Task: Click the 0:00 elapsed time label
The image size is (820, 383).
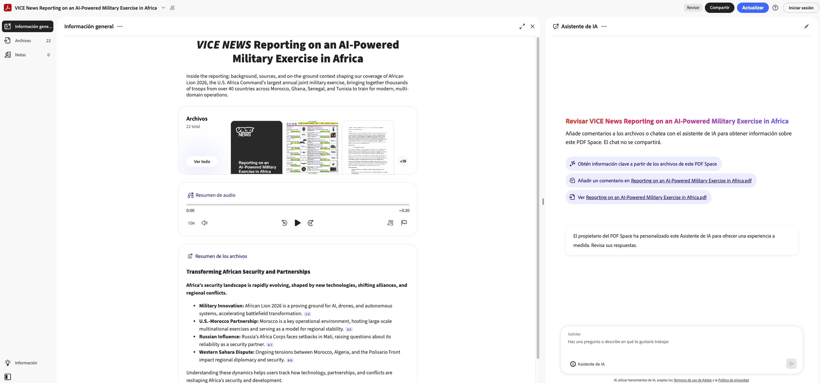Action: click(190, 211)
